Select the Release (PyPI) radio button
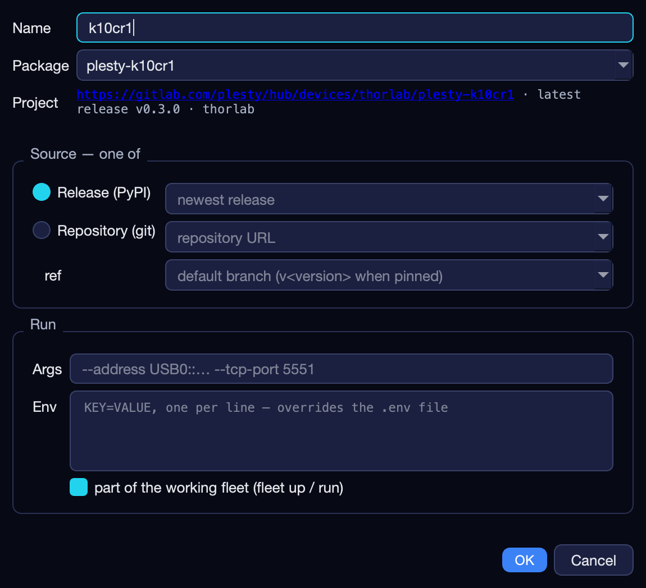This screenshot has width=646, height=588. tap(42, 192)
